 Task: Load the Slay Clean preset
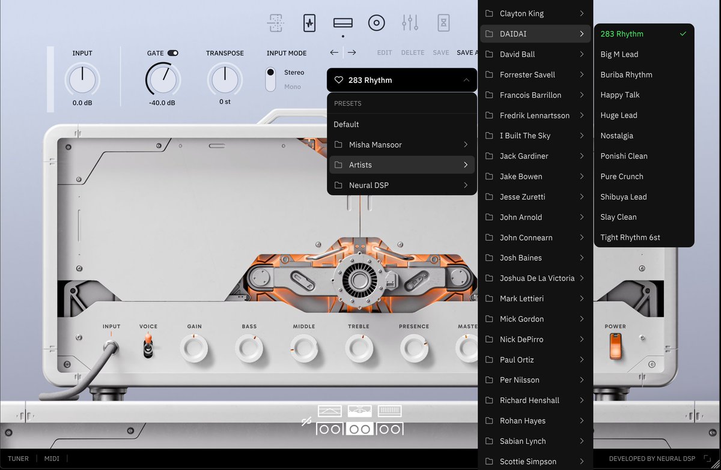click(643, 217)
